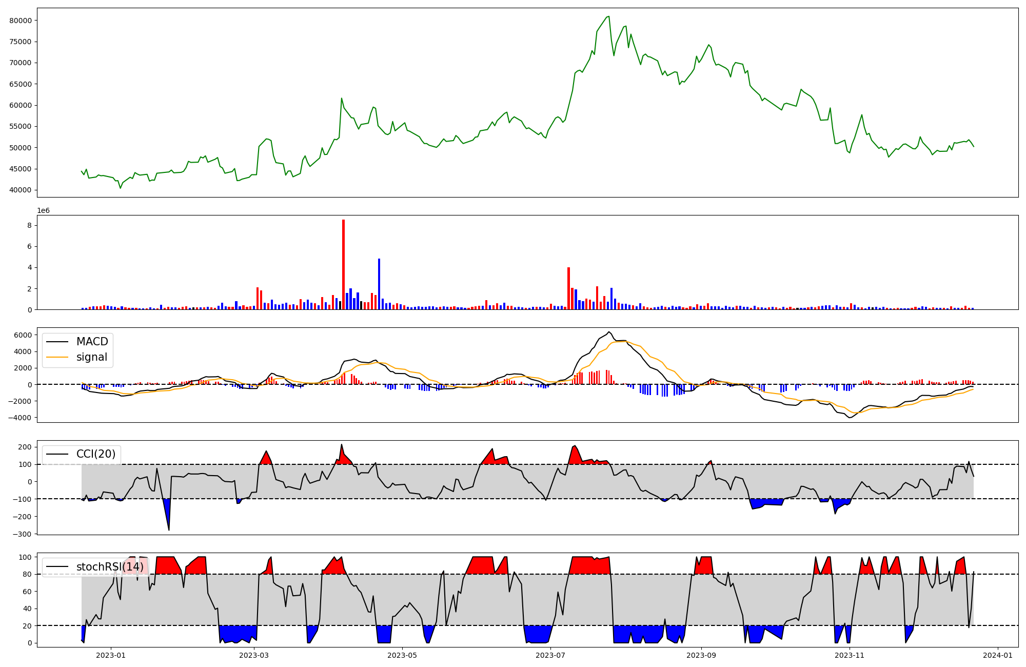This screenshot has height=667, width=1026.
Task: Click the 2024-01 date axis label
Action: pos(997,655)
